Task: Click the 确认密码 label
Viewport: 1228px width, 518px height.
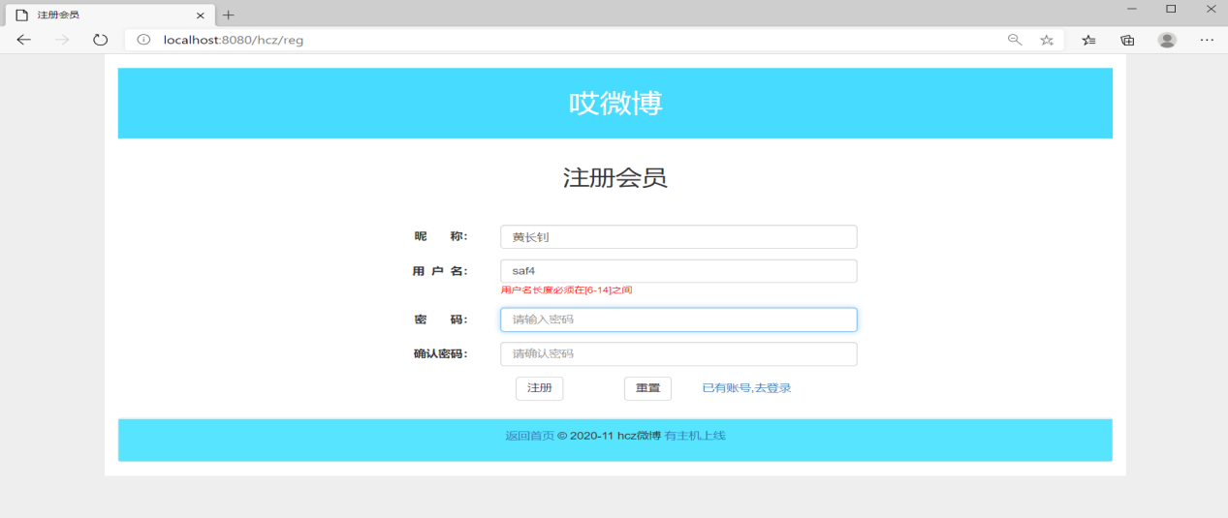Action: 440,354
